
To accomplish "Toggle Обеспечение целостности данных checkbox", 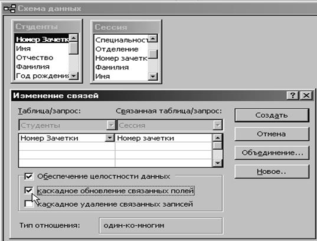I will 29,176.
